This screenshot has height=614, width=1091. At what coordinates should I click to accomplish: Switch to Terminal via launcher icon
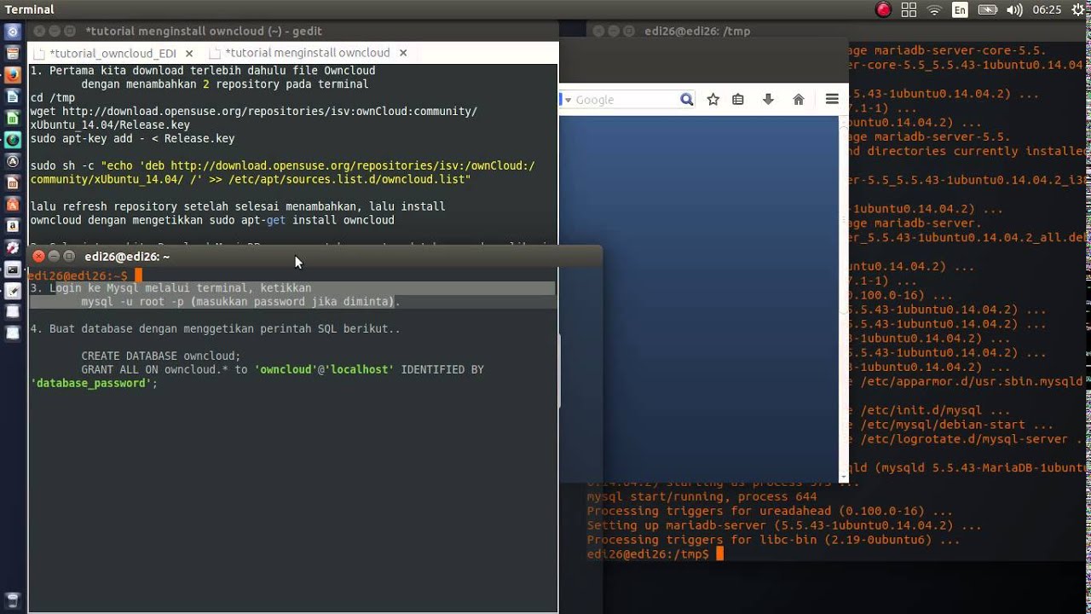pyautogui.click(x=12, y=269)
